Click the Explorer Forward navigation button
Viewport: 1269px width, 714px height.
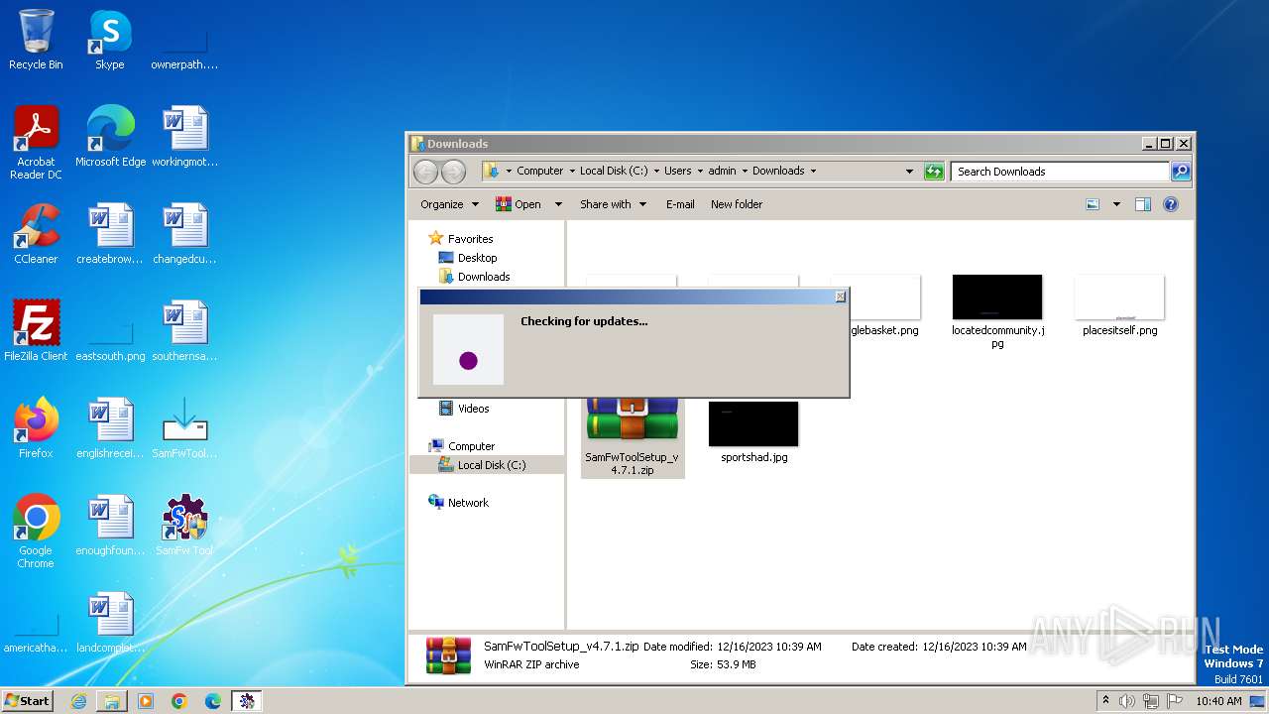(x=453, y=172)
